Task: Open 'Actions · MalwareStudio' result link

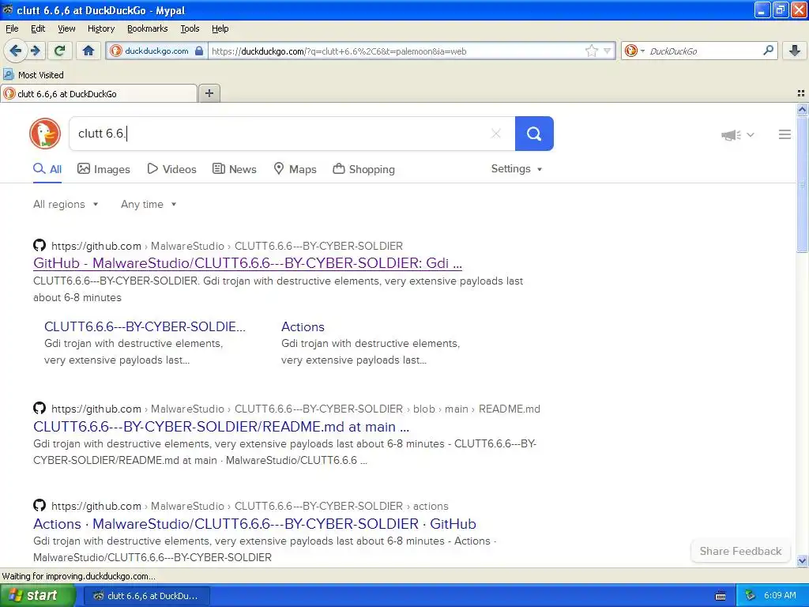Action: [255, 524]
